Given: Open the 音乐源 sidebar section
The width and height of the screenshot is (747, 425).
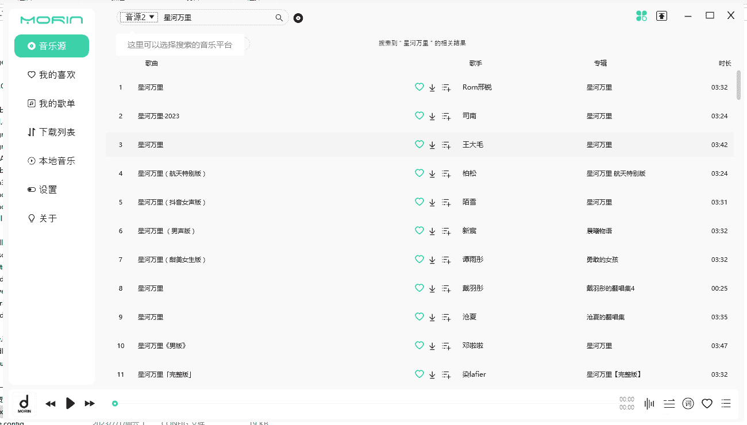Looking at the screenshot, I should point(52,46).
